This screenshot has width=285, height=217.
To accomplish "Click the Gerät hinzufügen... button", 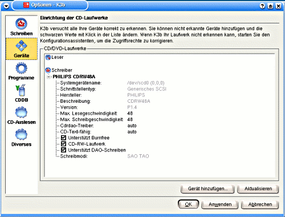I will coord(207,189).
